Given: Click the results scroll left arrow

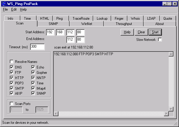Looking at the screenshot, I should (56, 114).
